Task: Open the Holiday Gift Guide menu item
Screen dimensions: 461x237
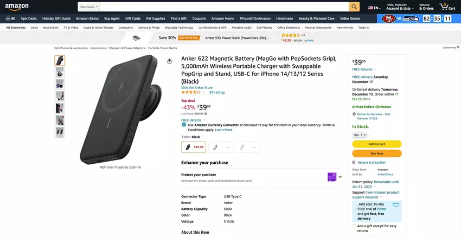Action: [56, 18]
